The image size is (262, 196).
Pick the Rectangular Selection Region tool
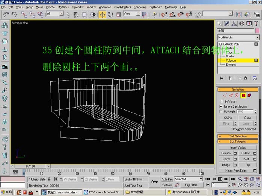[x=84, y=15]
